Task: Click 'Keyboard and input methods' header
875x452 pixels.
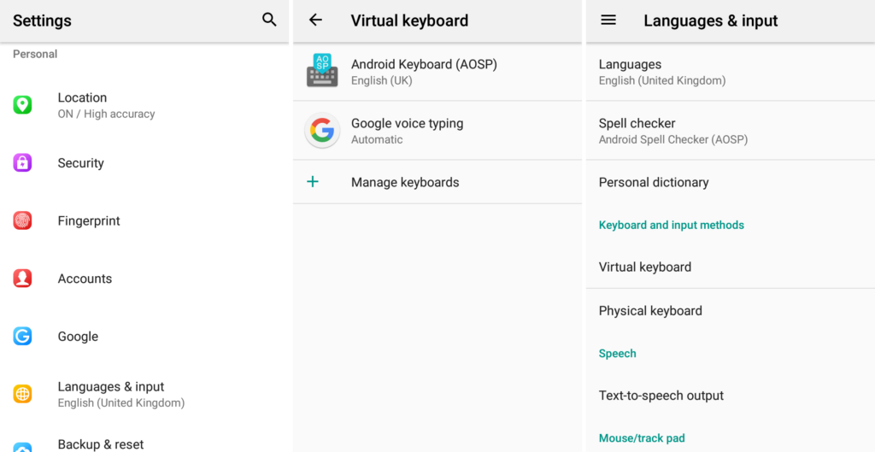Action: coord(672,225)
